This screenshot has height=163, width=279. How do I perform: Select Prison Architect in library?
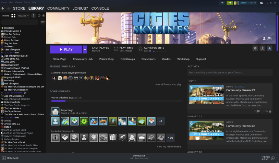12,40
